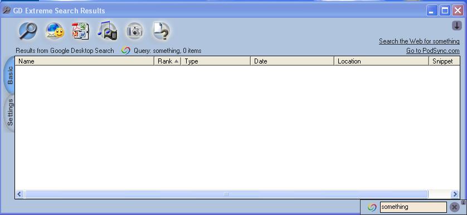Filter results by email and chat icon
Screen dimensions: 467x215
55,31
